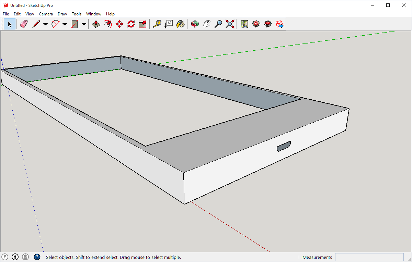Open the File menu
This screenshot has width=412, height=262.
[x=6, y=14]
